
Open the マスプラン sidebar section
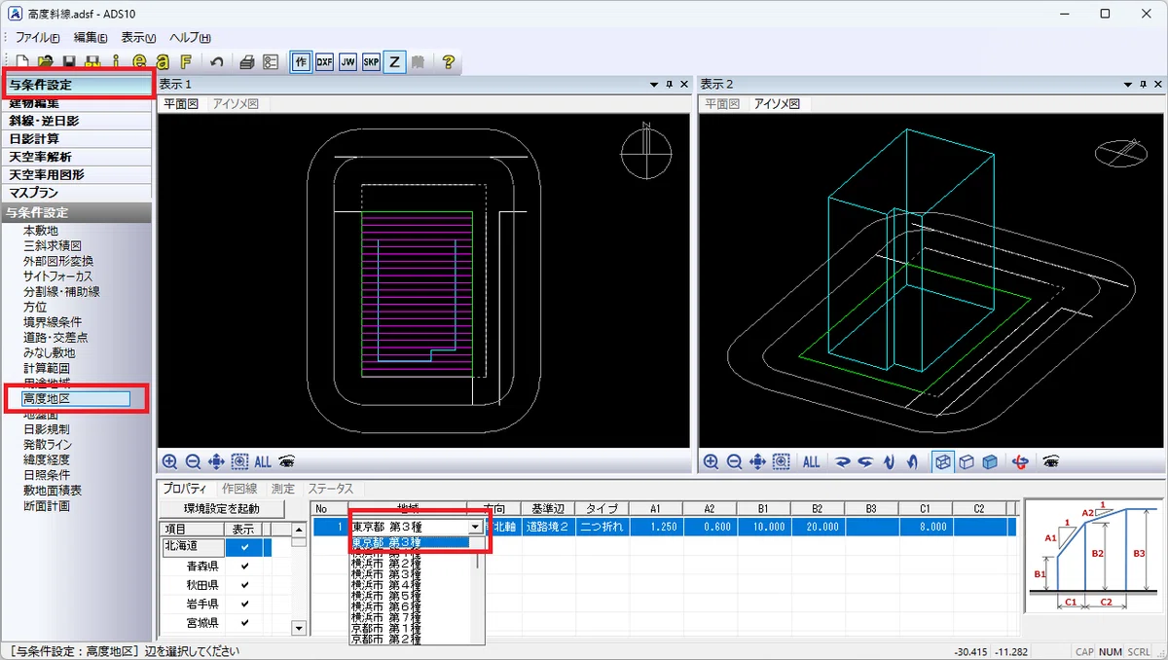point(77,193)
